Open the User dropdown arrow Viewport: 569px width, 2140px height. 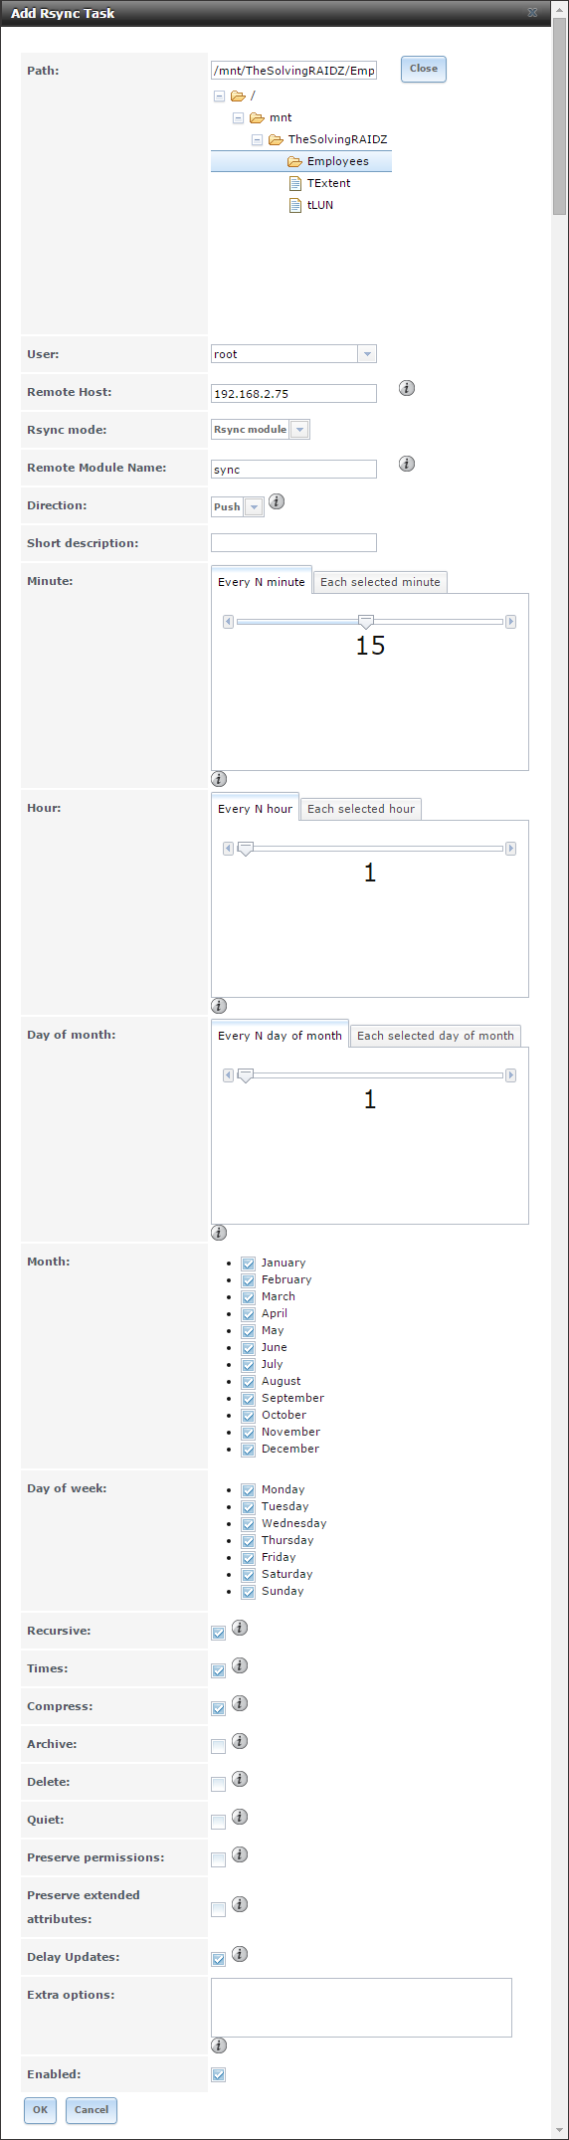tap(367, 354)
